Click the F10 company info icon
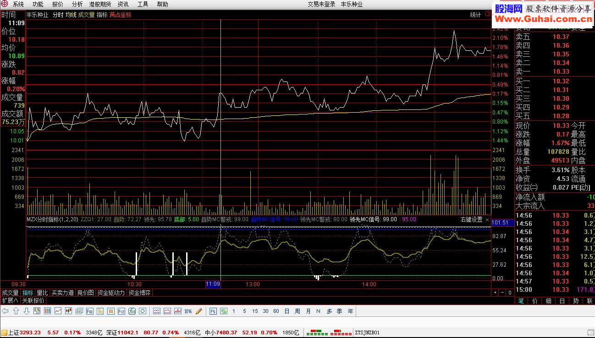Screen dimensions: 595x338 tap(89, 311)
